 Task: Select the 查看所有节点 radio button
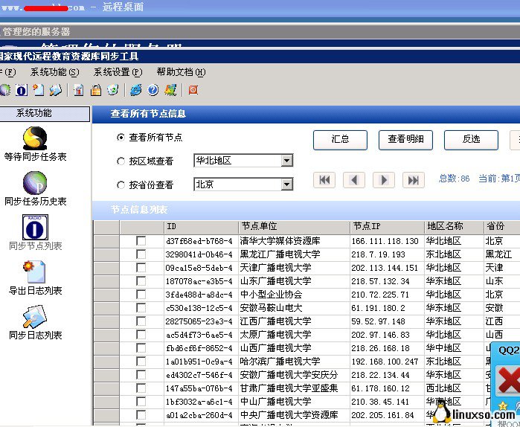point(121,138)
